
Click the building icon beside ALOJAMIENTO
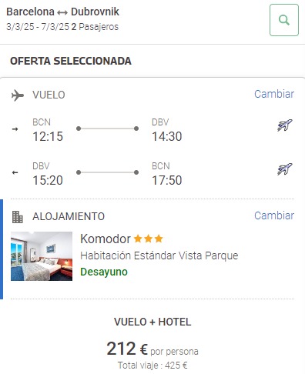click(x=18, y=217)
